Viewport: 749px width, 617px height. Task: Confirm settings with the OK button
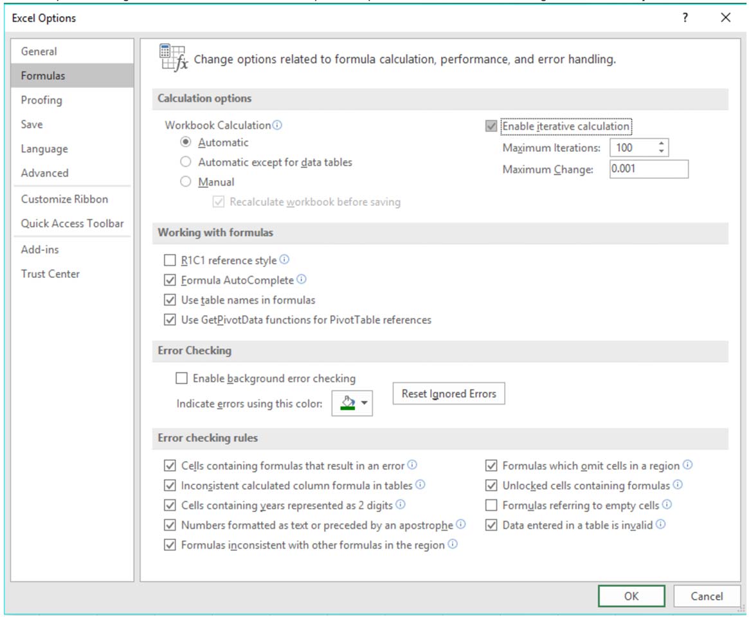point(631,596)
